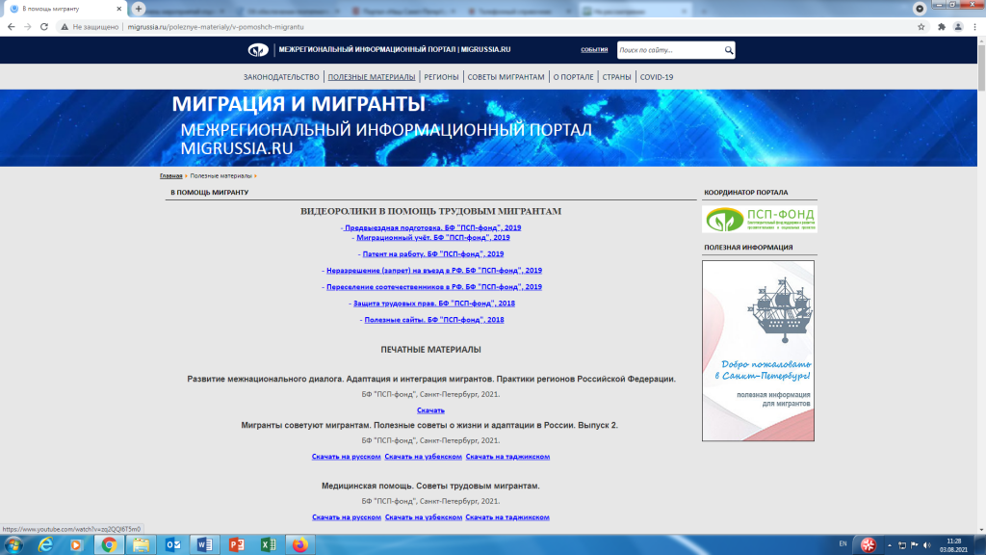
Task: Click the not-secure warning icon
Action: click(x=65, y=27)
